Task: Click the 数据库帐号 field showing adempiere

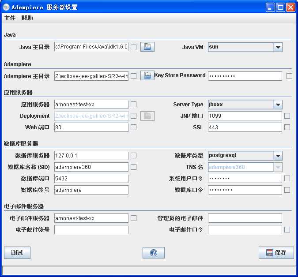Action: pos(91,190)
